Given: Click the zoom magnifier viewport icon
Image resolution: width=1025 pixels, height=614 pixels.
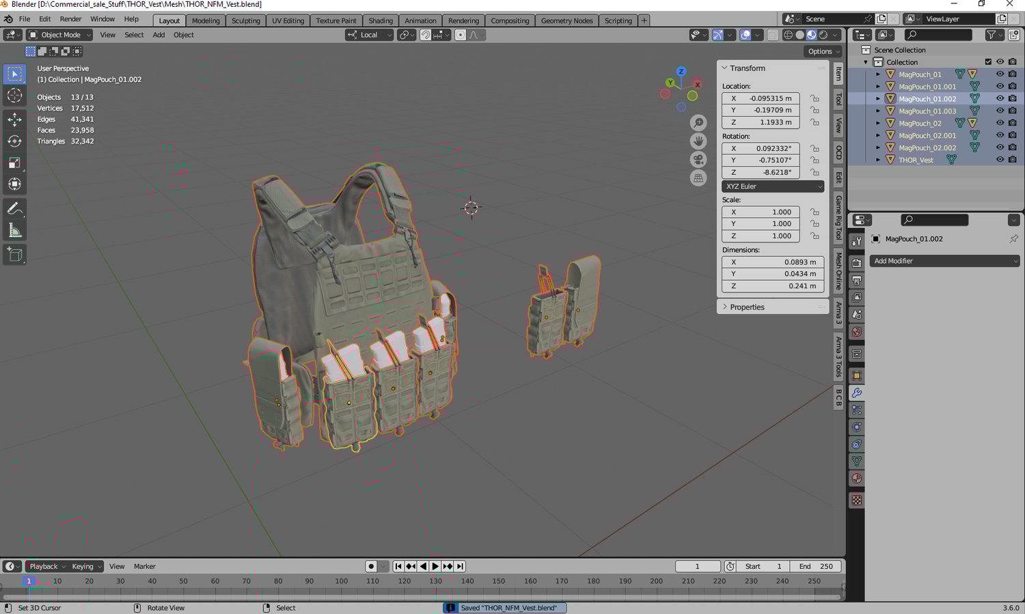Looking at the screenshot, I should pyautogui.click(x=698, y=123).
